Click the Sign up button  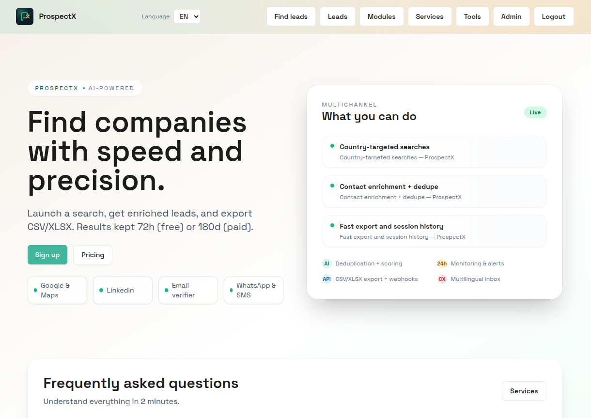tap(47, 254)
